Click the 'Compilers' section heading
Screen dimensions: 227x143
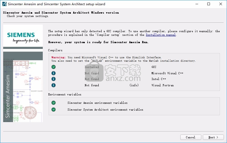point(55,50)
